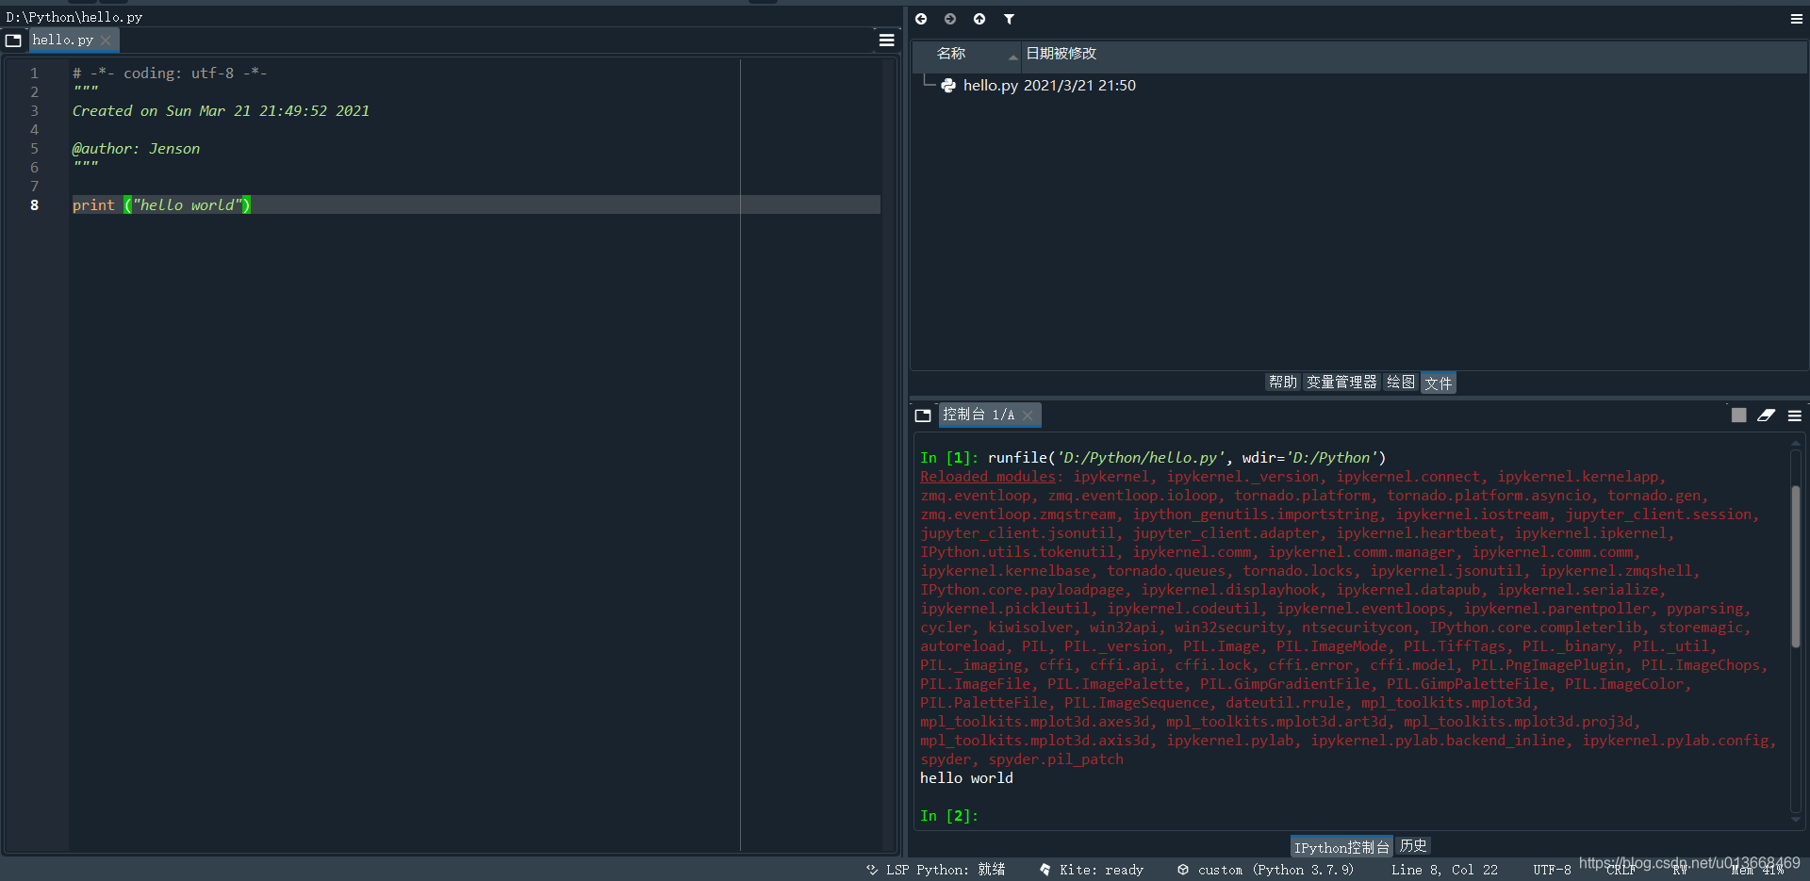
Task: Click the In [2]: console prompt
Action: point(949,816)
